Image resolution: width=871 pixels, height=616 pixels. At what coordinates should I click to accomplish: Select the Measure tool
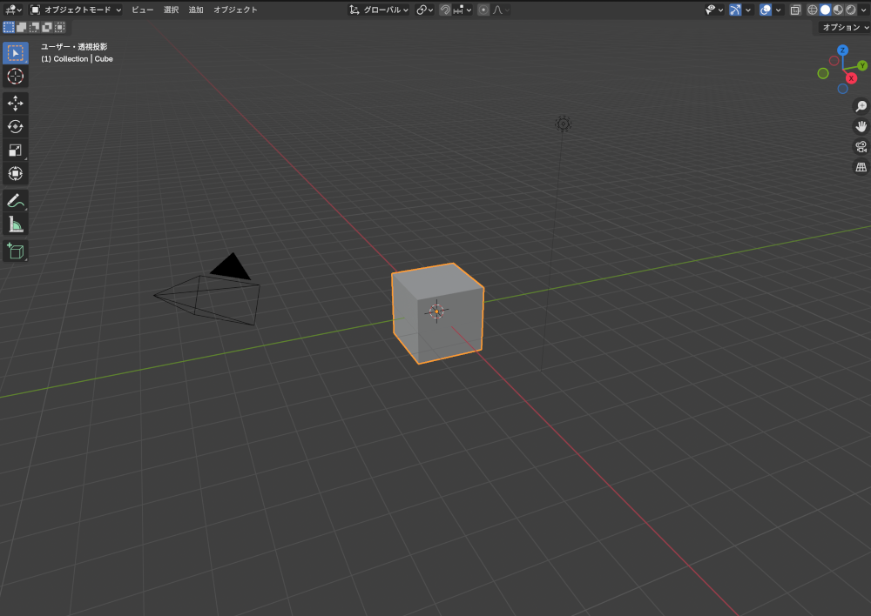pos(15,224)
